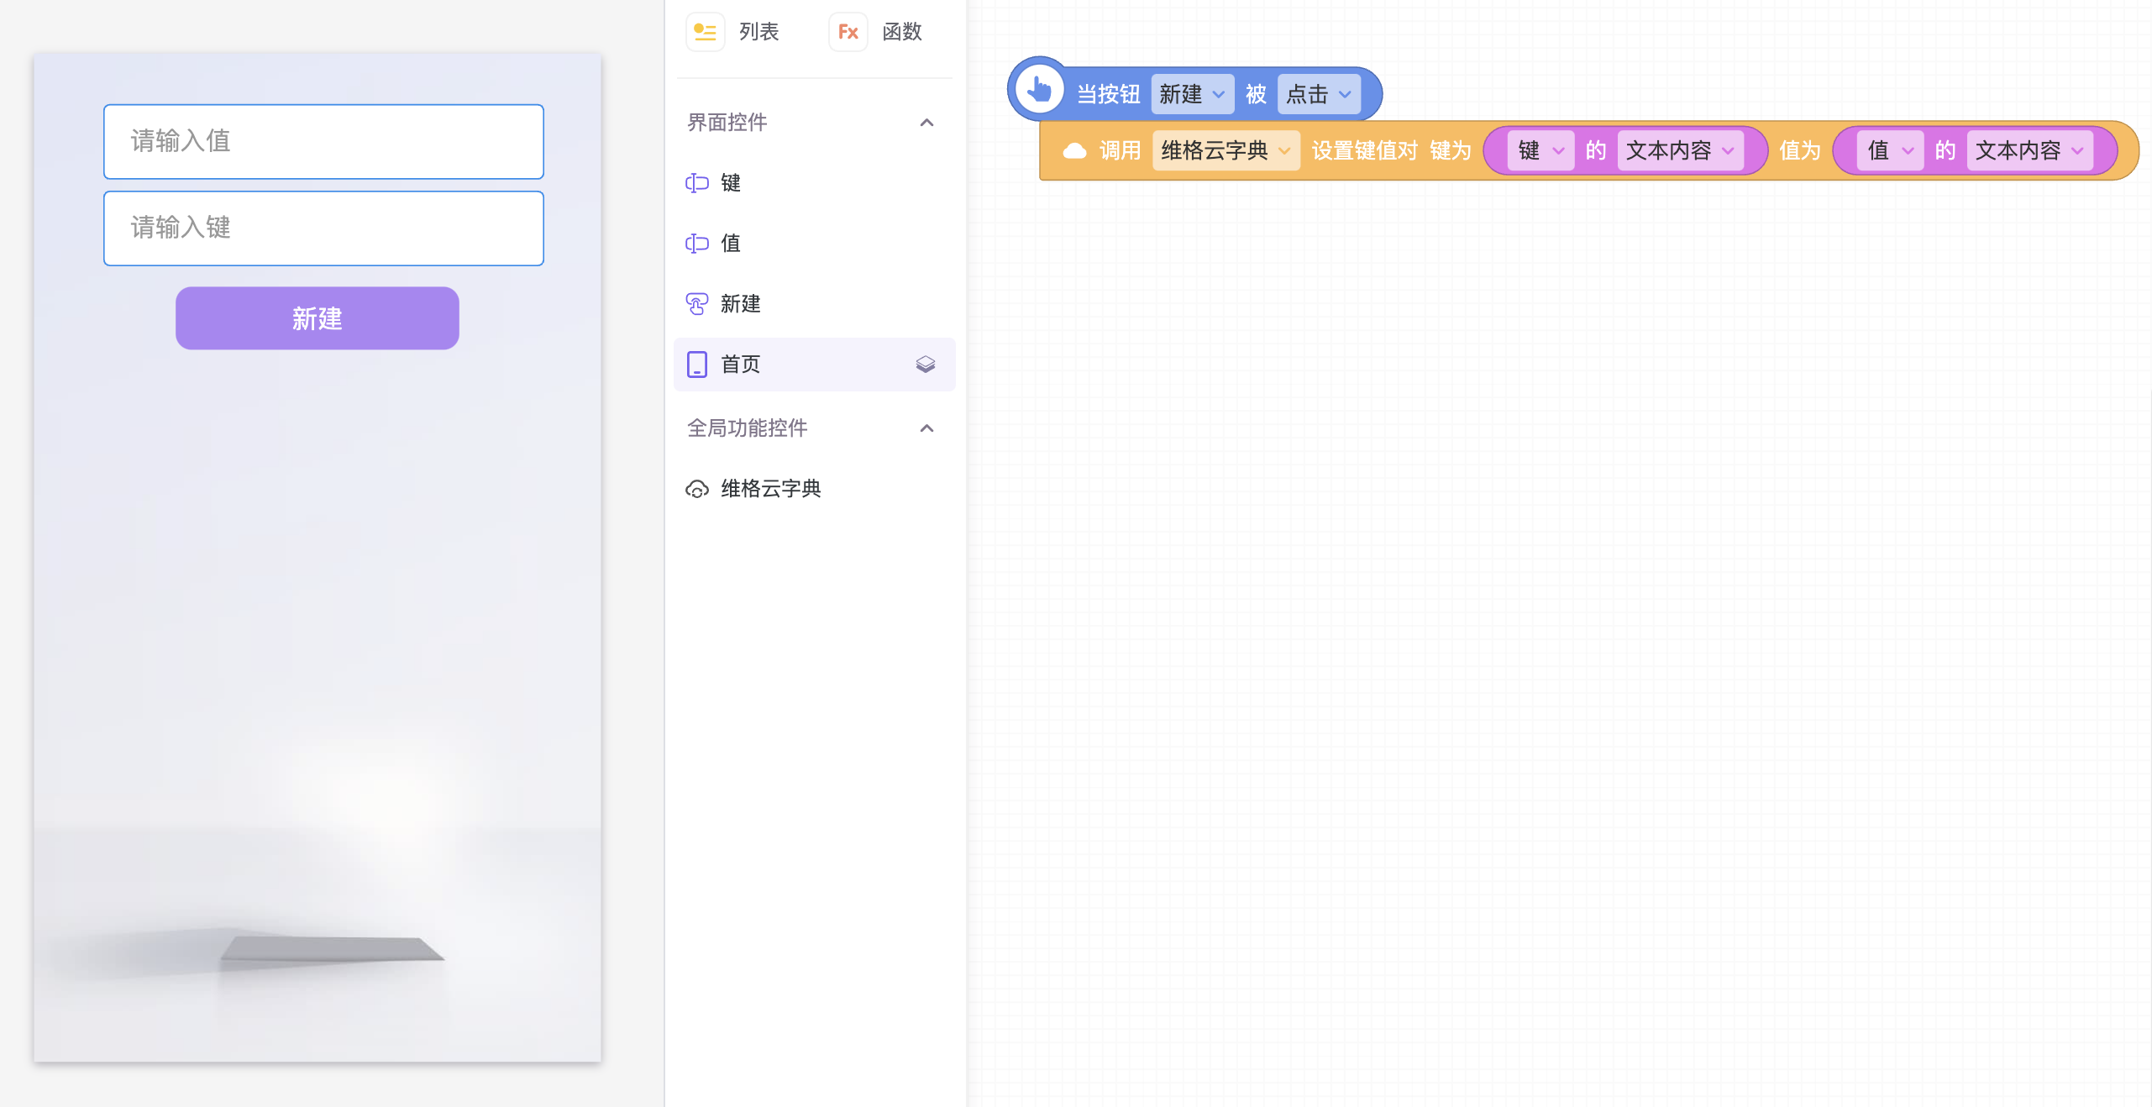Click the 键 input widget icon
The width and height of the screenshot is (2152, 1107).
click(x=697, y=183)
